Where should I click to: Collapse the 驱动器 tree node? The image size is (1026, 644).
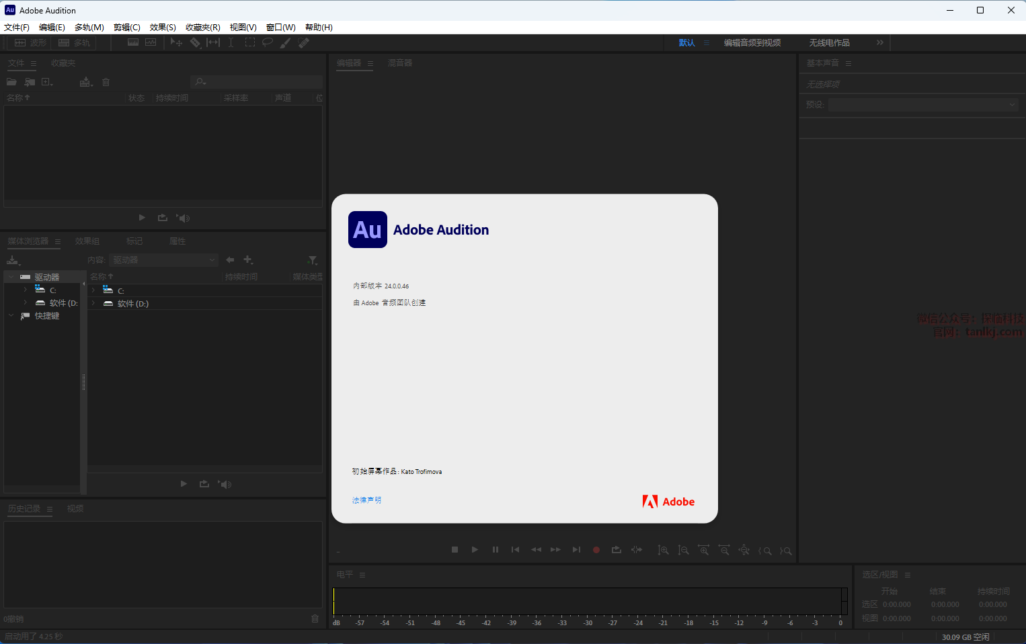(x=11, y=277)
